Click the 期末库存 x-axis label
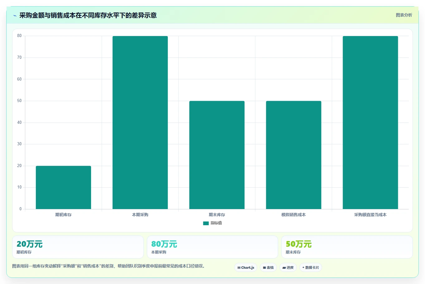This screenshot has height=284, width=425. [x=217, y=215]
